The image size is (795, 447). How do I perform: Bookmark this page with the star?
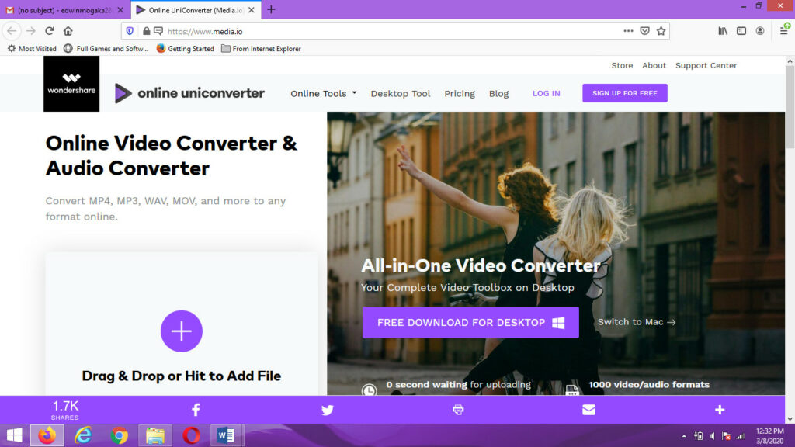661,31
